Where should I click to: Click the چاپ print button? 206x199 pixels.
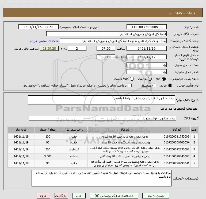point(79,196)
